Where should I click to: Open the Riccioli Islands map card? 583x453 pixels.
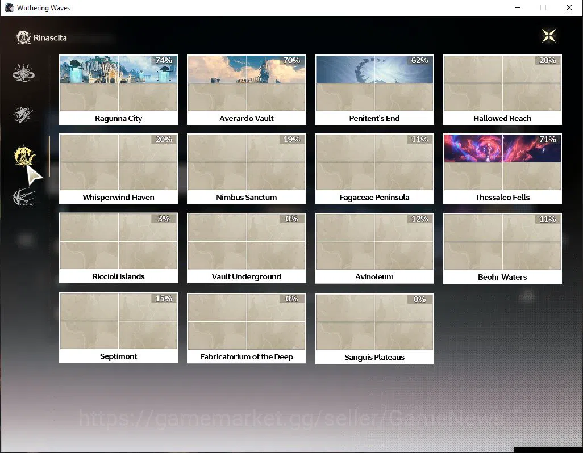pyautogui.click(x=119, y=248)
